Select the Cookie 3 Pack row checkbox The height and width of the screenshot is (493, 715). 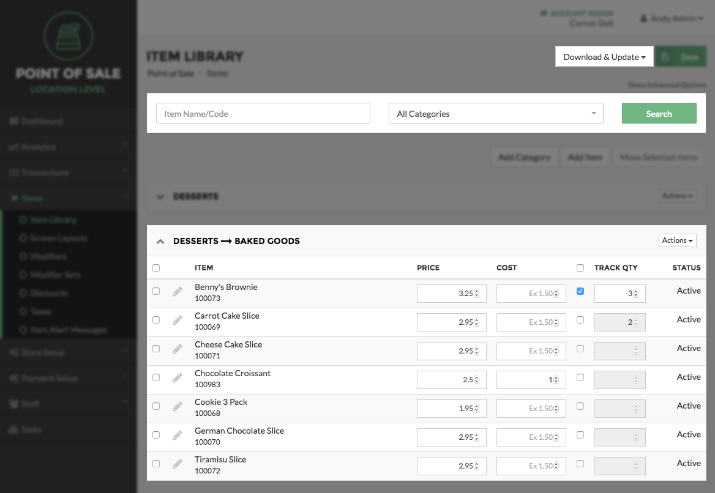[x=156, y=406]
